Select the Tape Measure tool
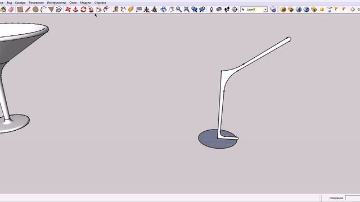Viewport: 360px width, 202px height. click(x=116, y=10)
